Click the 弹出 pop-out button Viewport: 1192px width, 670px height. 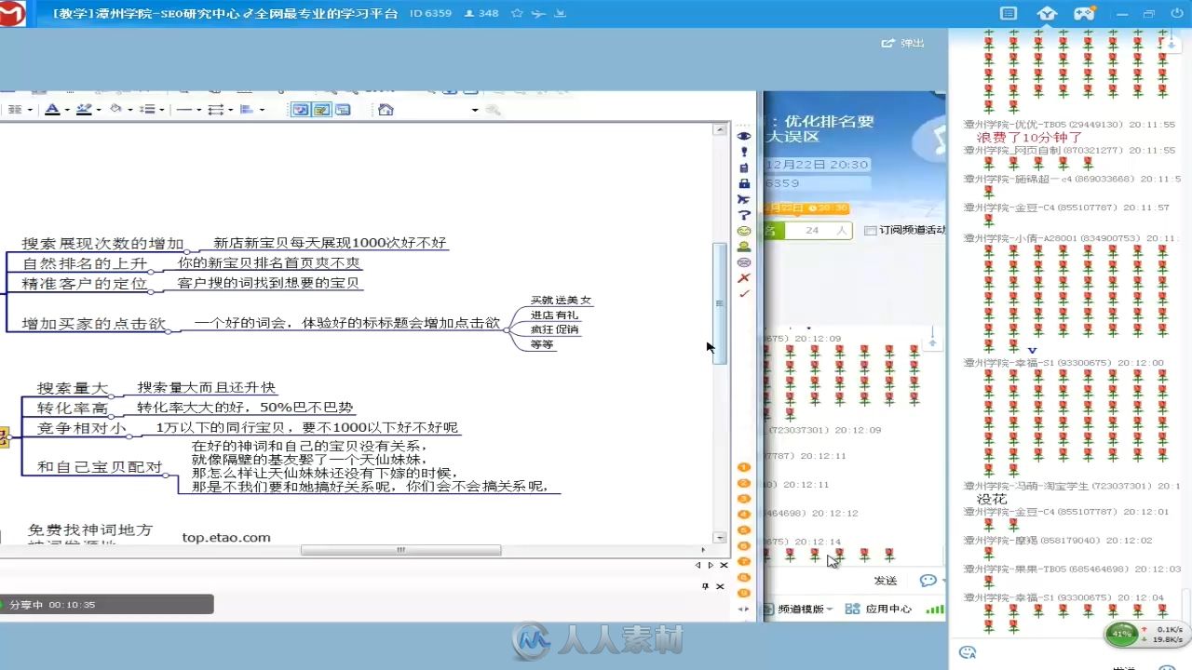click(x=903, y=43)
